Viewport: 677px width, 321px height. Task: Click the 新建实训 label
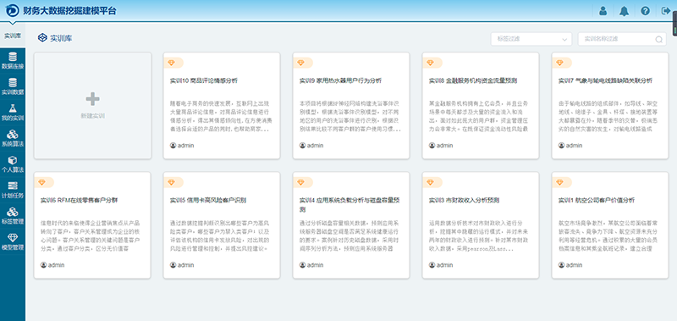click(x=92, y=116)
